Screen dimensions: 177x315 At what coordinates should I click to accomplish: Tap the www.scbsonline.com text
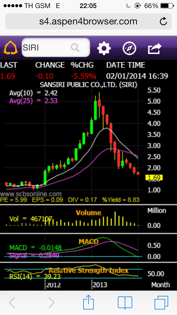pos(31,194)
